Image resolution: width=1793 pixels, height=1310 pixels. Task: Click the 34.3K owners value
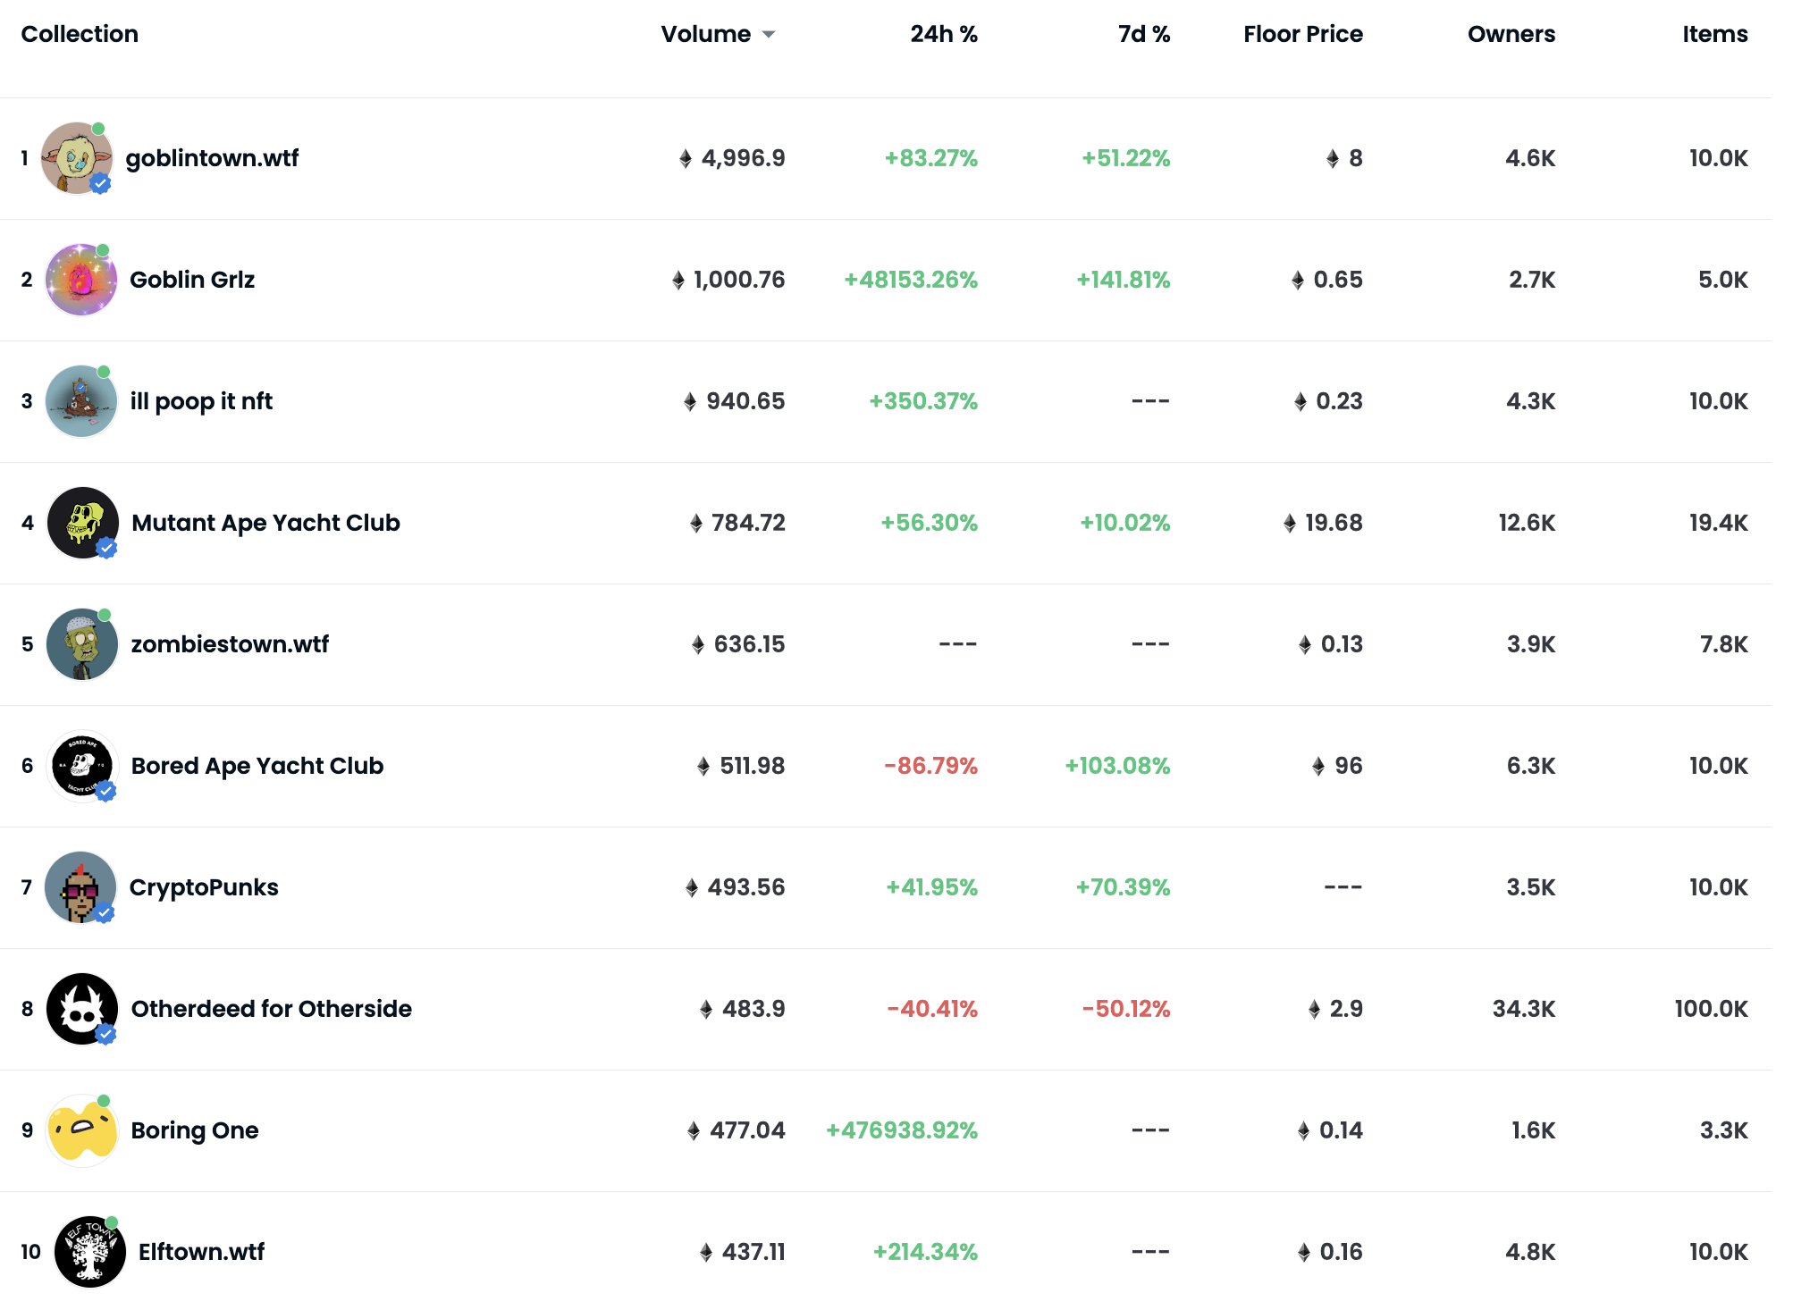point(1524,1009)
